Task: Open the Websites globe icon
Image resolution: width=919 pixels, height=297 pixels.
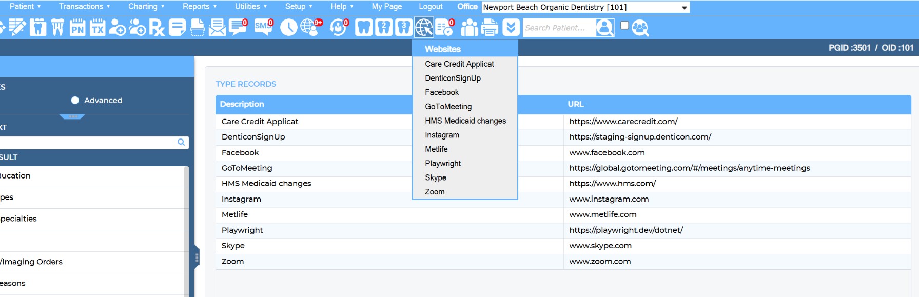Action: point(424,27)
